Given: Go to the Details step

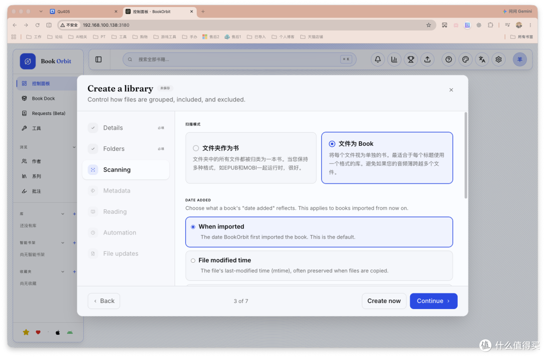Looking at the screenshot, I should coord(126,128).
